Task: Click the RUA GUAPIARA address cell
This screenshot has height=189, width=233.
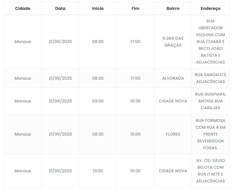Action: pos(211,101)
